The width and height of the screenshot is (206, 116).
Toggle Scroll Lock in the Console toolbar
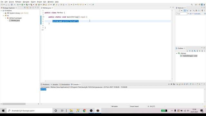pos(180,84)
